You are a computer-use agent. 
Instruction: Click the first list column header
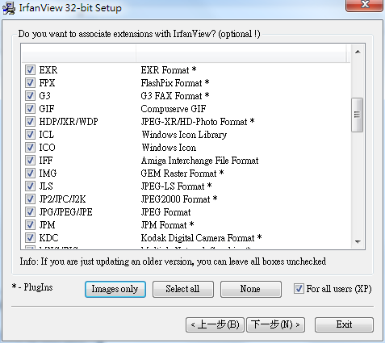pos(78,53)
